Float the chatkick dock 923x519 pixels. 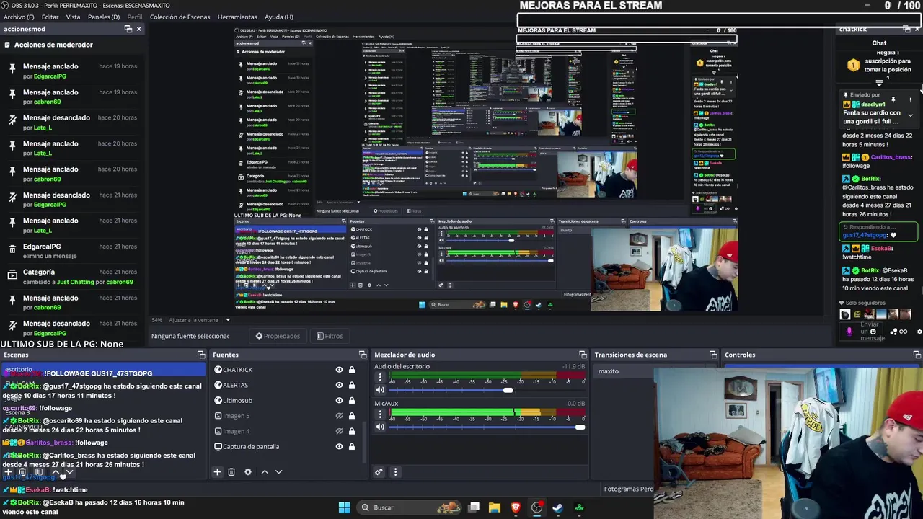point(908,30)
